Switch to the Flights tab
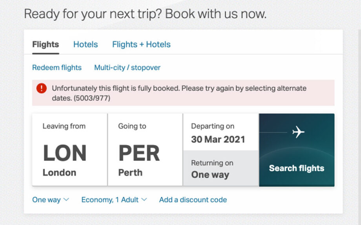The width and height of the screenshot is (361, 225). pos(46,45)
